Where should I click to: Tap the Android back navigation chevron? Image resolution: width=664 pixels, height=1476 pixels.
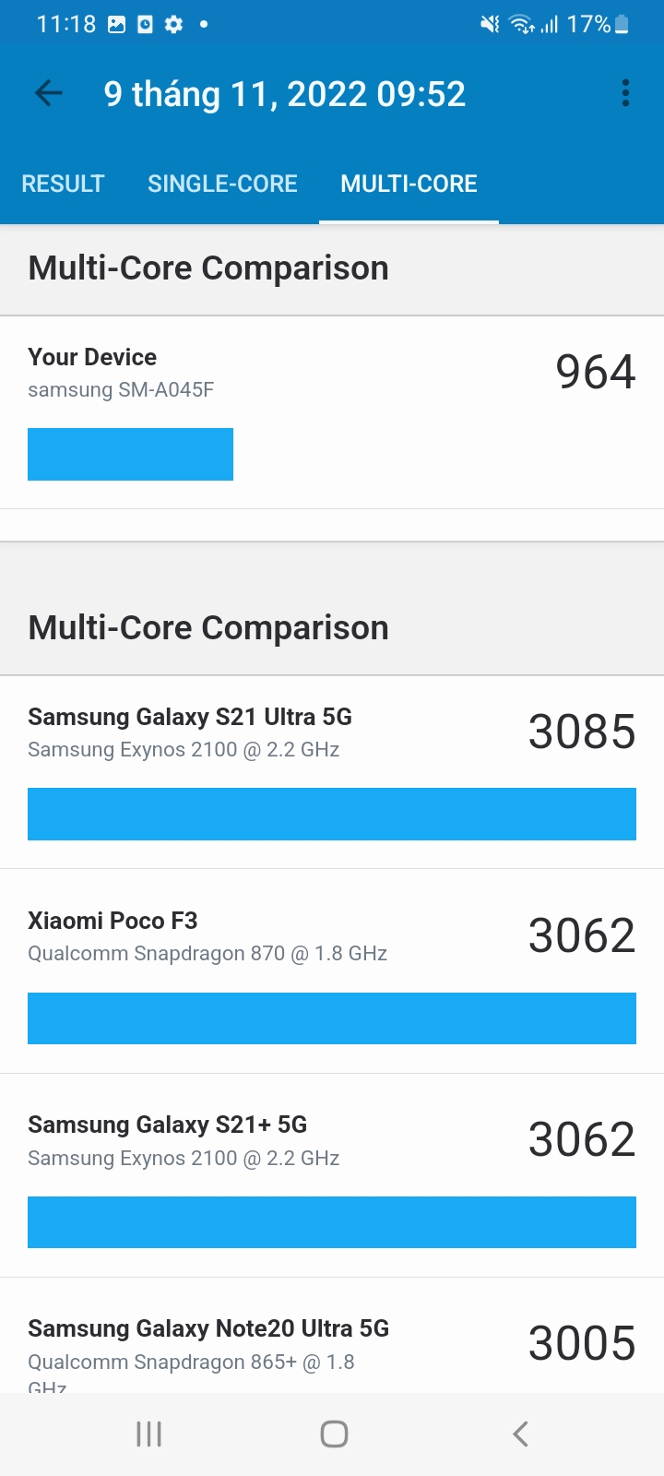point(520,1434)
